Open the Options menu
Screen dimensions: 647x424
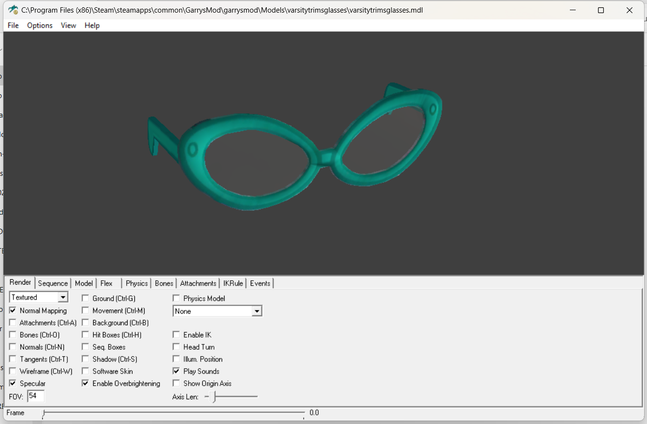(x=40, y=25)
